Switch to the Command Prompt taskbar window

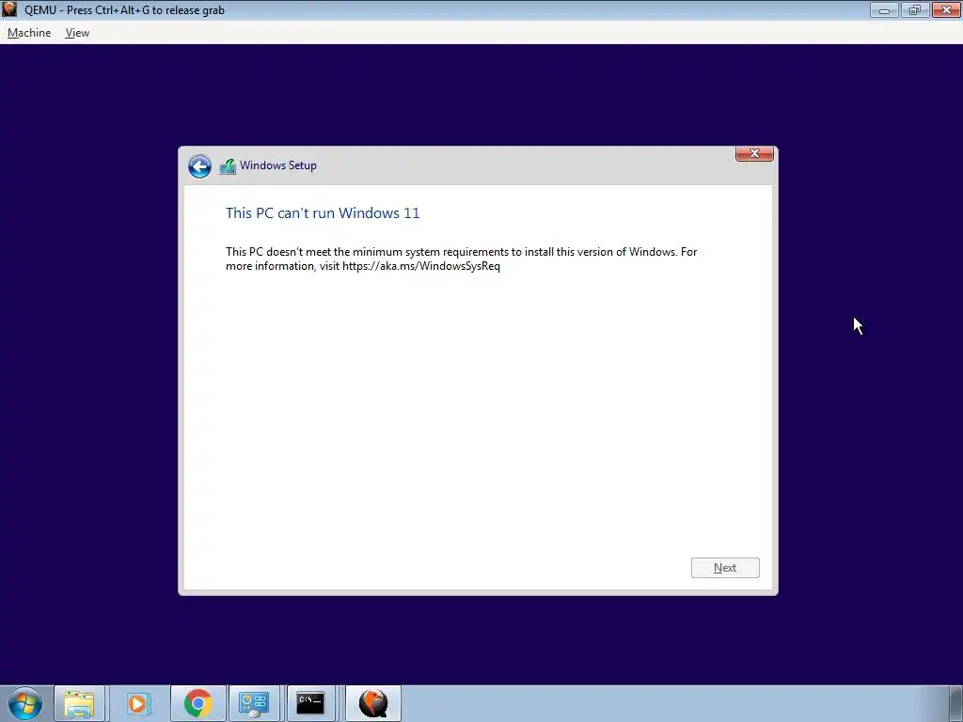(x=310, y=703)
